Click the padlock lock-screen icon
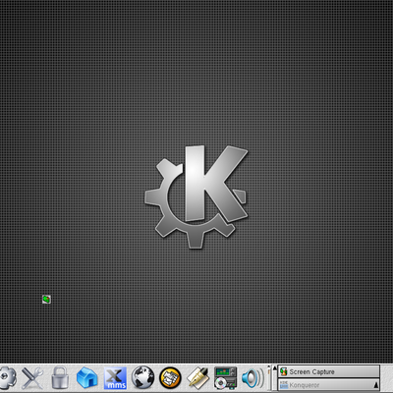The width and height of the screenshot is (393, 393). click(60, 377)
